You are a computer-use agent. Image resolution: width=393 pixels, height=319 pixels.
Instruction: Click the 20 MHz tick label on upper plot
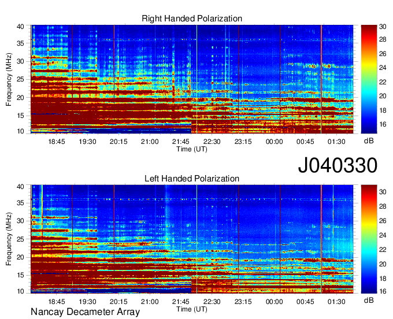click(20, 98)
